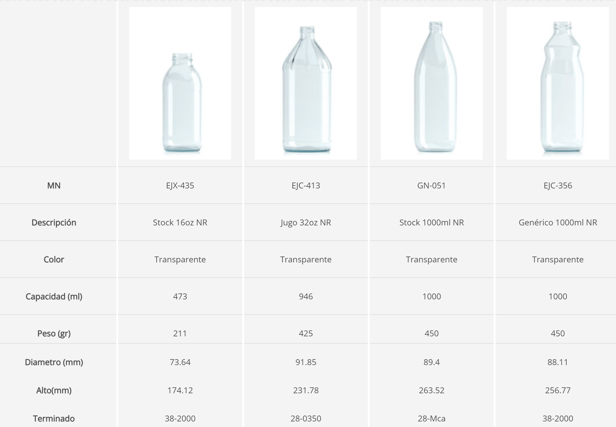This screenshot has height=427, width=616.
Task: Click 'Stock 1000ml NR' description cell
Action: [x=431, y=222]
